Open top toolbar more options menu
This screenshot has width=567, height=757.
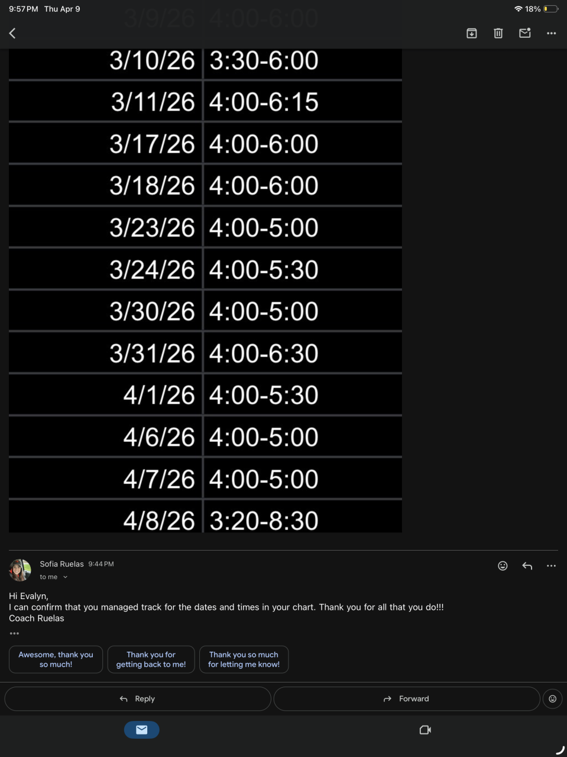[552, 34]
